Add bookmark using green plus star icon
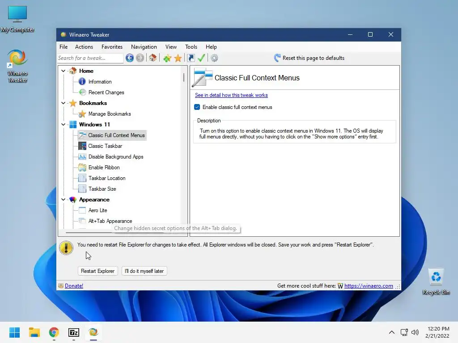 point(167,59)
